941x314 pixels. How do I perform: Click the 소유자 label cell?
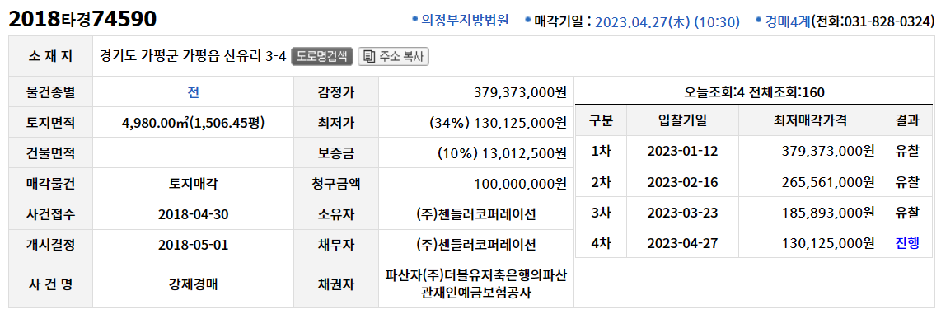pos(336,213)
